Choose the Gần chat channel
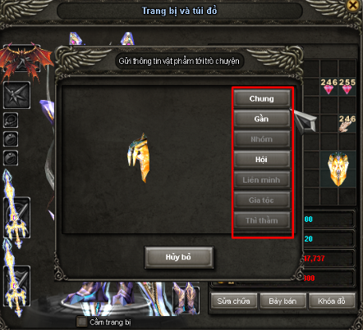This screenshot has width=363, height=330. [262, 119]
